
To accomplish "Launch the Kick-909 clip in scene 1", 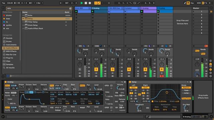I will point(76,12).
